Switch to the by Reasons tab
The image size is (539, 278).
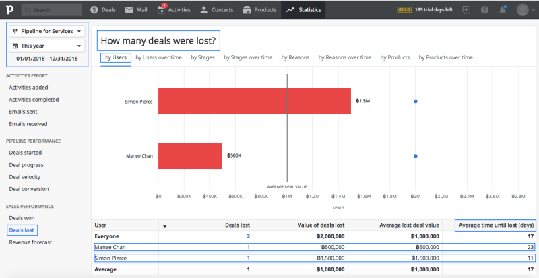click(x=295, y=57)
